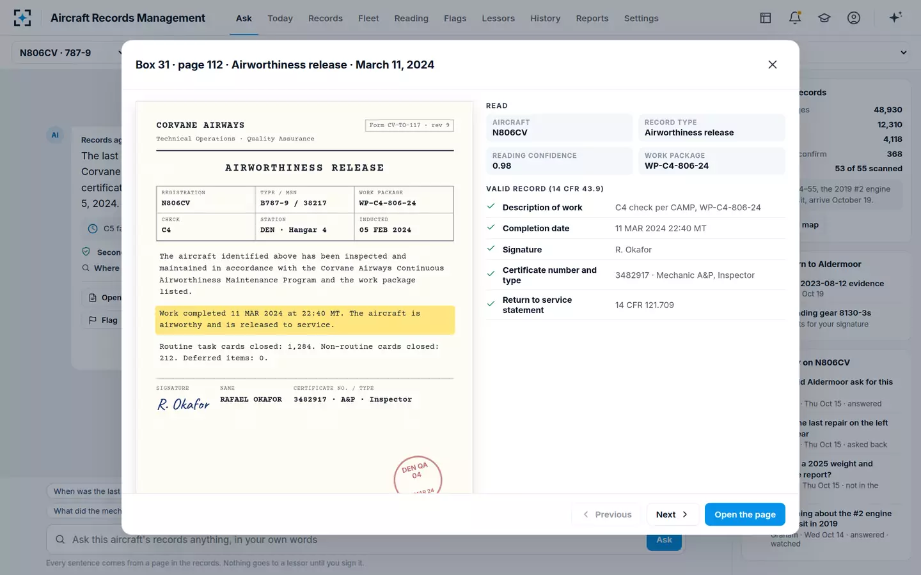Open the Flags tab
This screenshot has width=921, height=575.
point(455,18)
